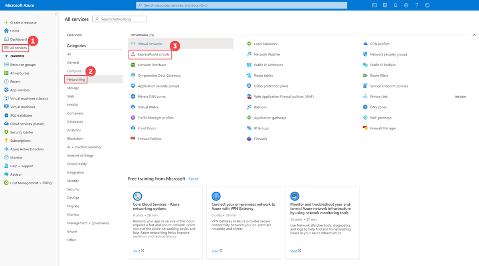Select the Networking category

click(76, 79)
